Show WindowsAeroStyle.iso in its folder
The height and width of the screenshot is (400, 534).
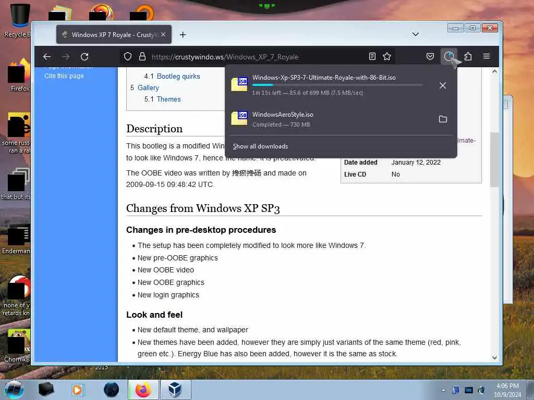tap(443, 119)
